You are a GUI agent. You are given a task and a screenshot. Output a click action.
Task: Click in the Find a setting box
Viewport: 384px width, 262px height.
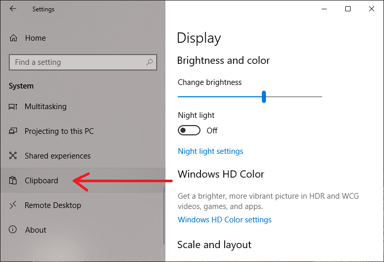[77, 62]
